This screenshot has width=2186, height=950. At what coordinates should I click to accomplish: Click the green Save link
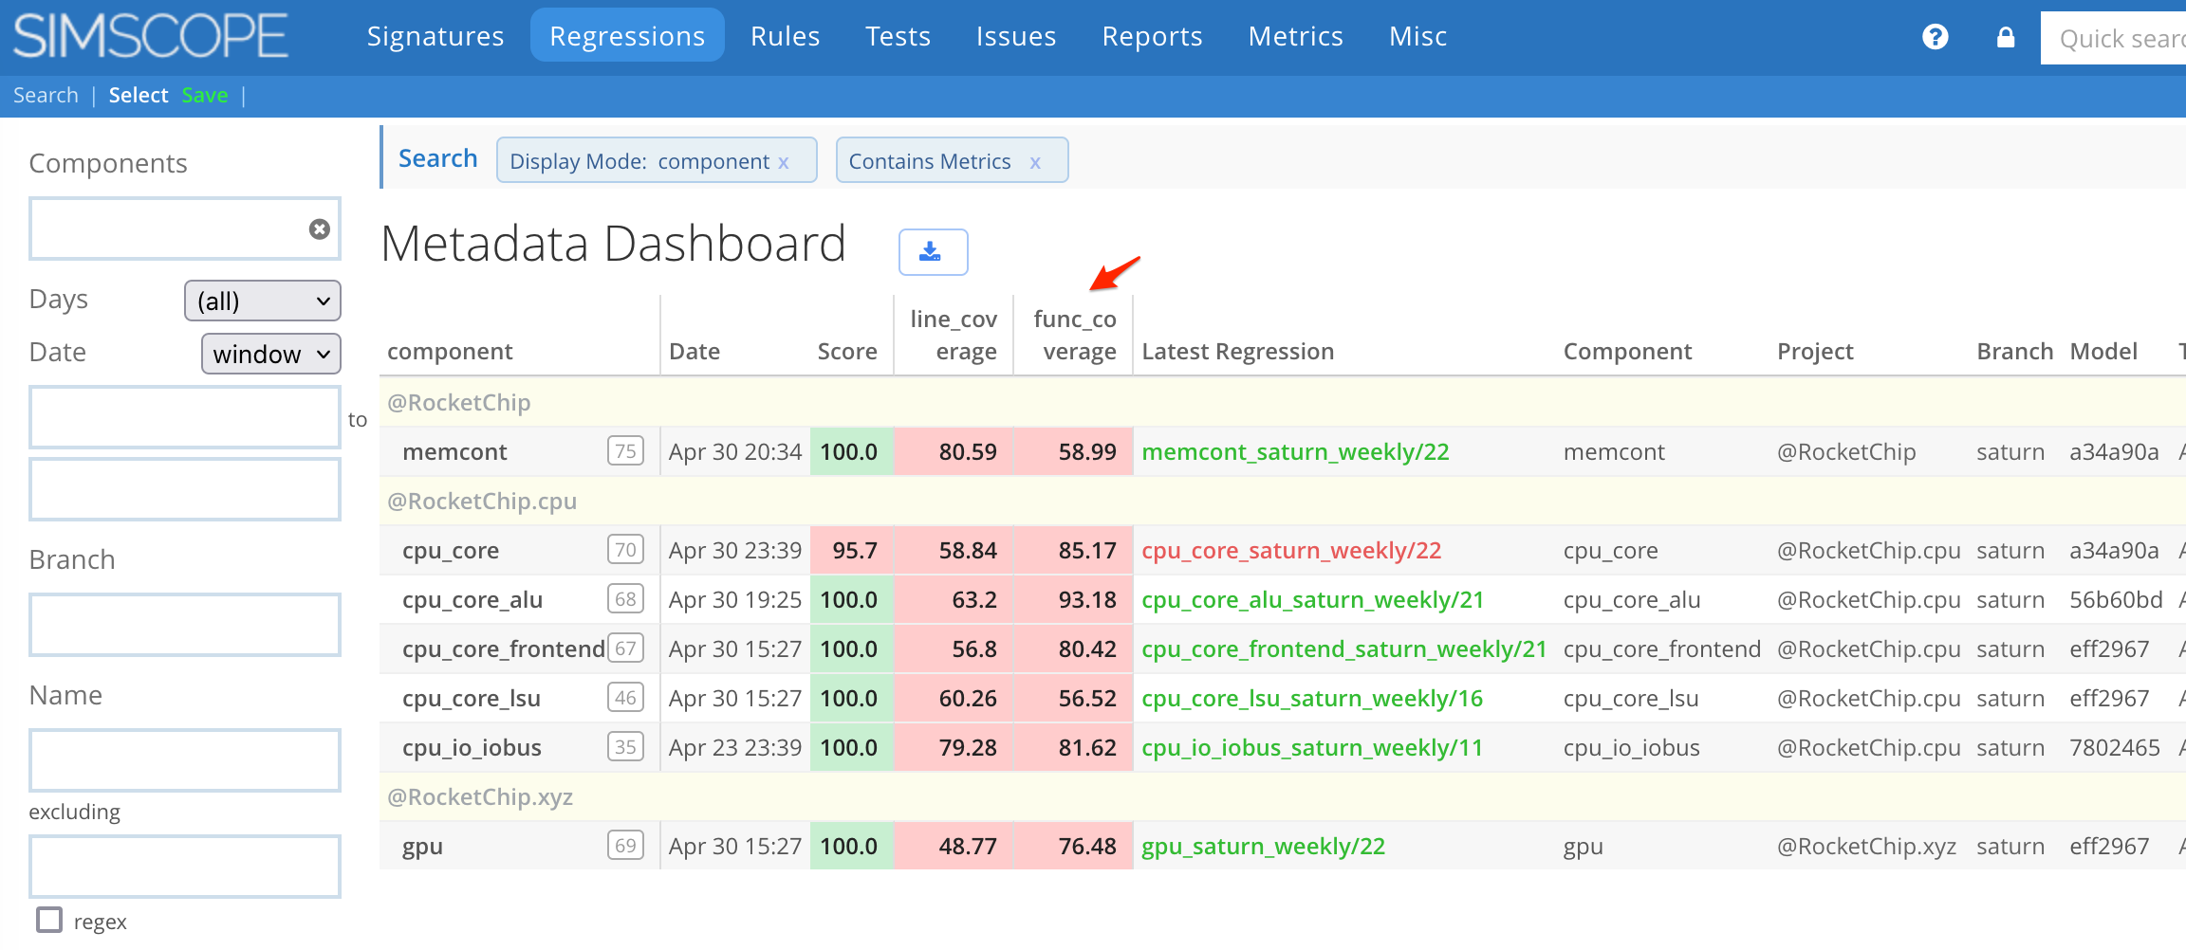205,95
